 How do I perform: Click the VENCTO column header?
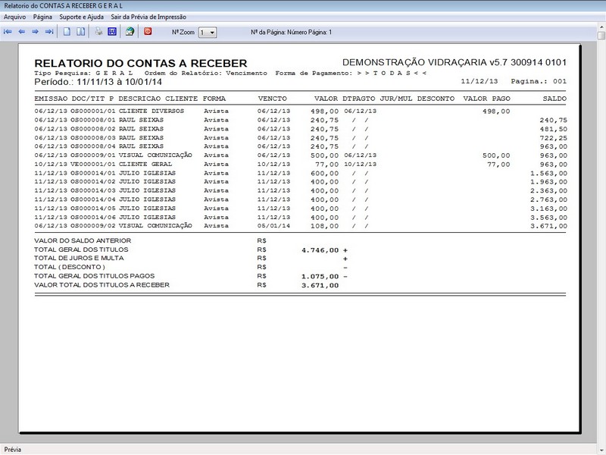(x=273, y=99)
